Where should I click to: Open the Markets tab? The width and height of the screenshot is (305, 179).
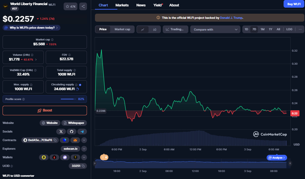[x=122, y=5]
